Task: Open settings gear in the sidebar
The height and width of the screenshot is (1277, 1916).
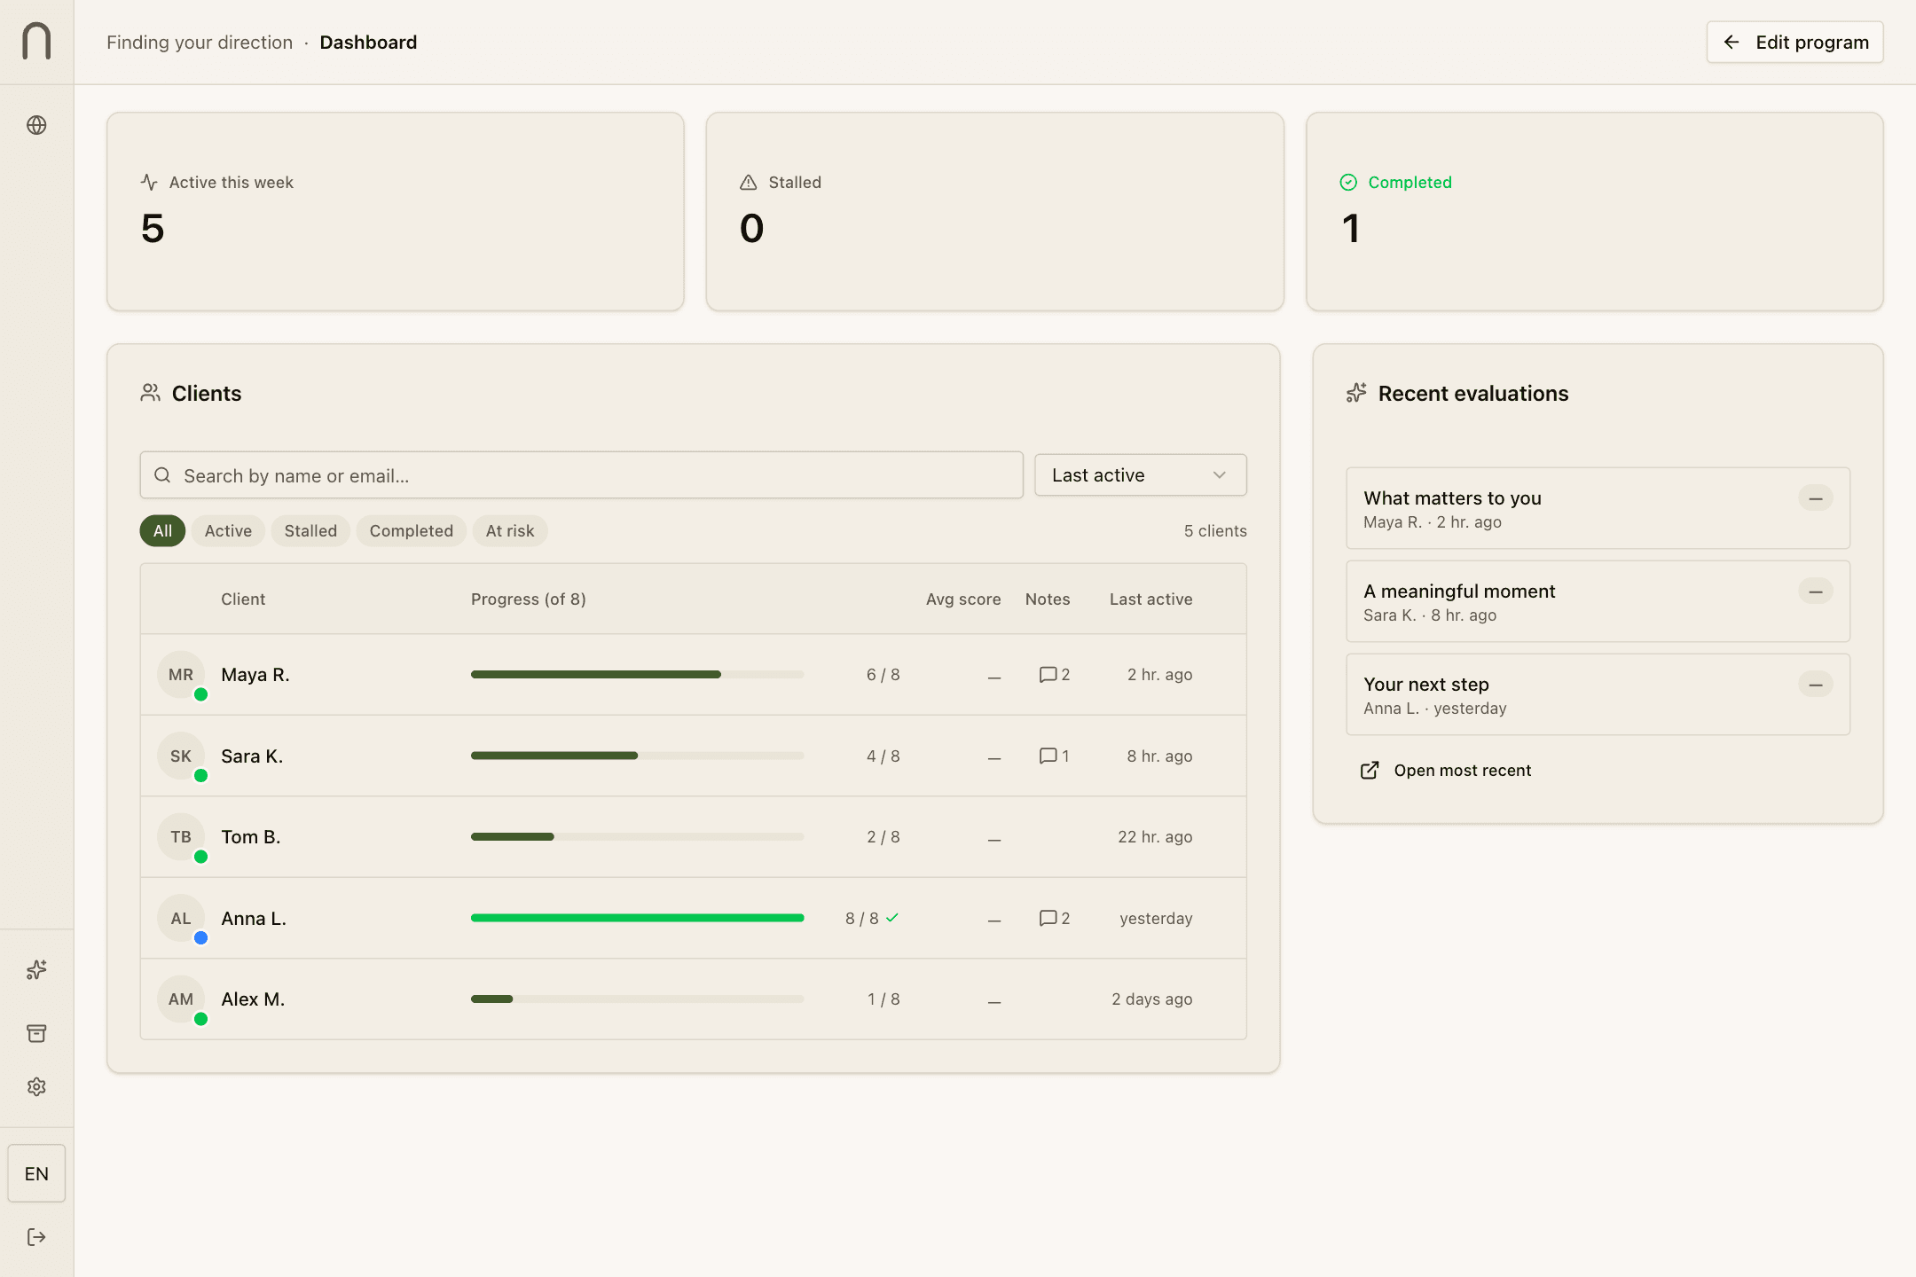Action: pos(36,1086)
